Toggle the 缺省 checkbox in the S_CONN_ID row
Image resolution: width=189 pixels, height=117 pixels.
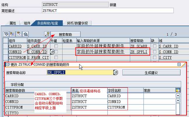pos(155,52)
